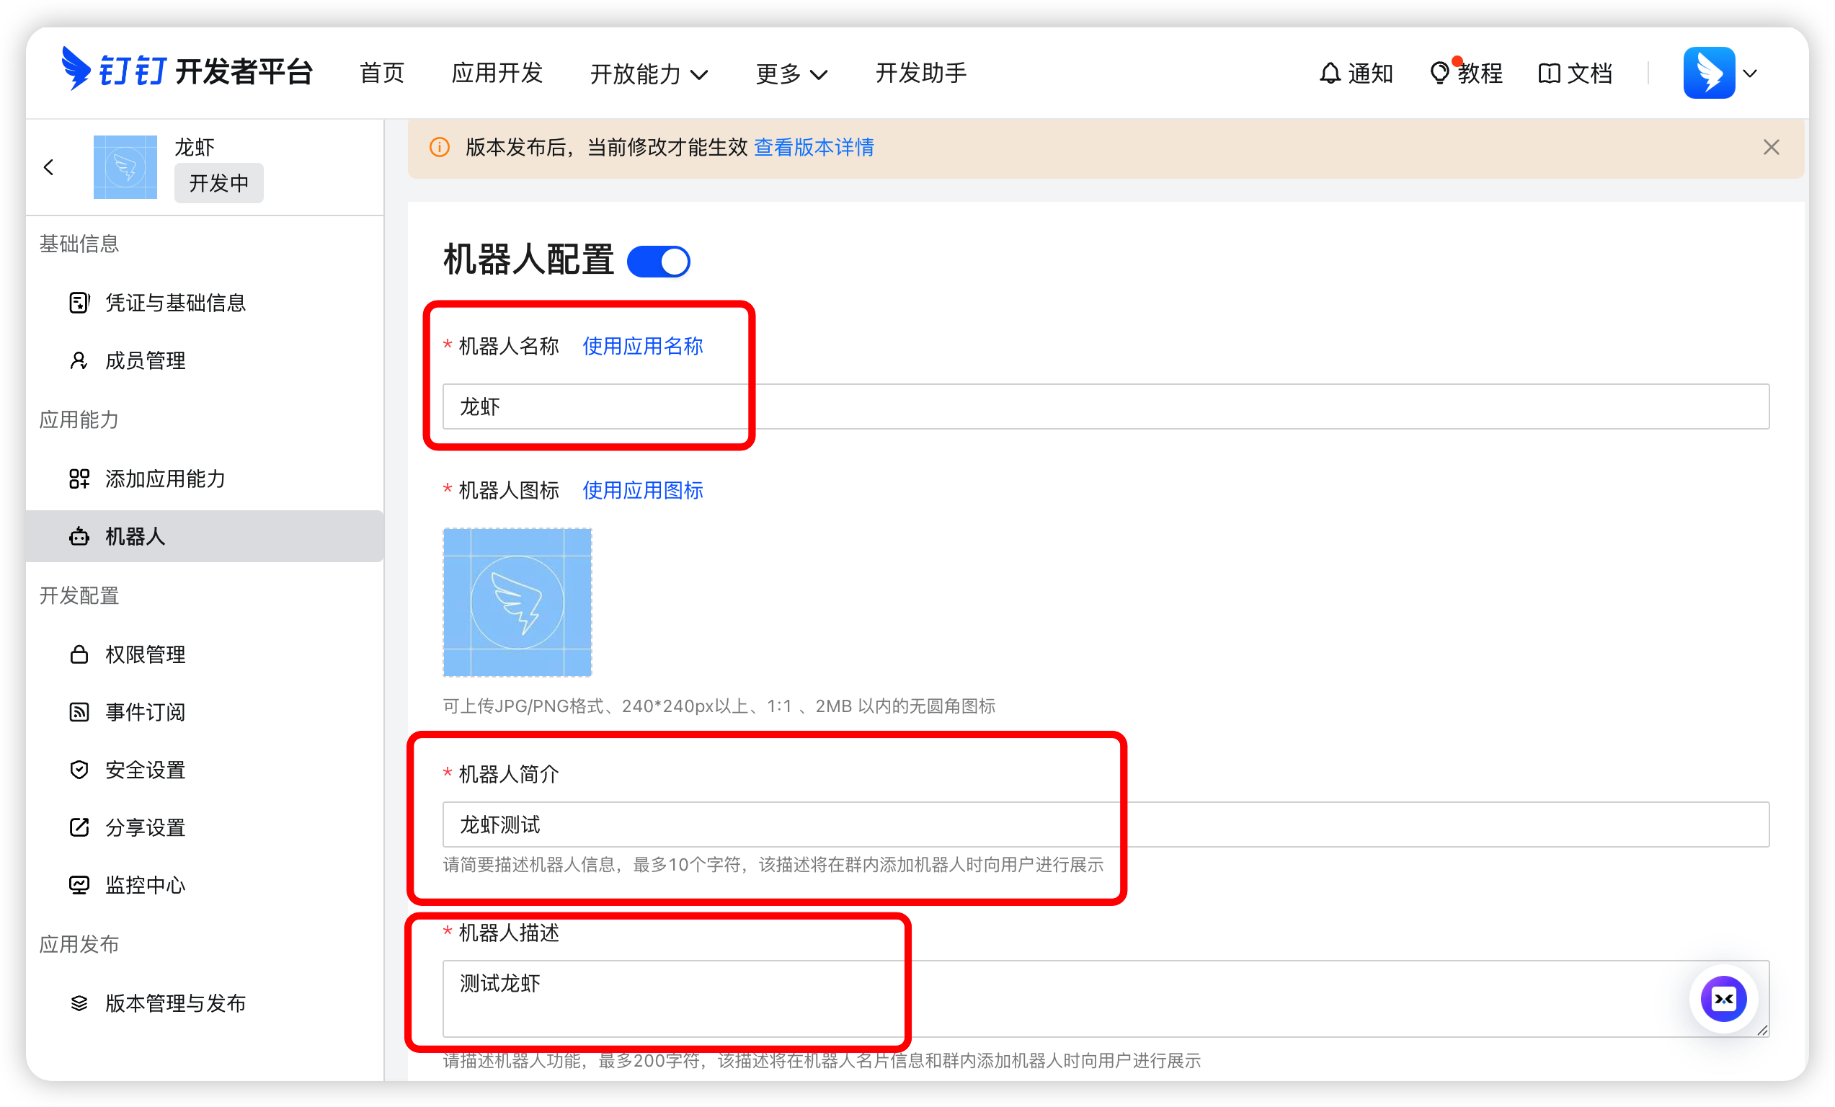The height and width of the screenshot is (1107, 1835).
Task: Disable the 机器人配置 toggle switch
Action: pyautogui.click(x=658, y=261)
